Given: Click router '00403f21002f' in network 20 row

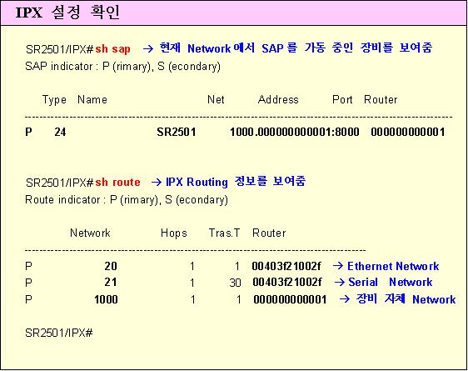Looking at the screenshot, I should (286, 266).
